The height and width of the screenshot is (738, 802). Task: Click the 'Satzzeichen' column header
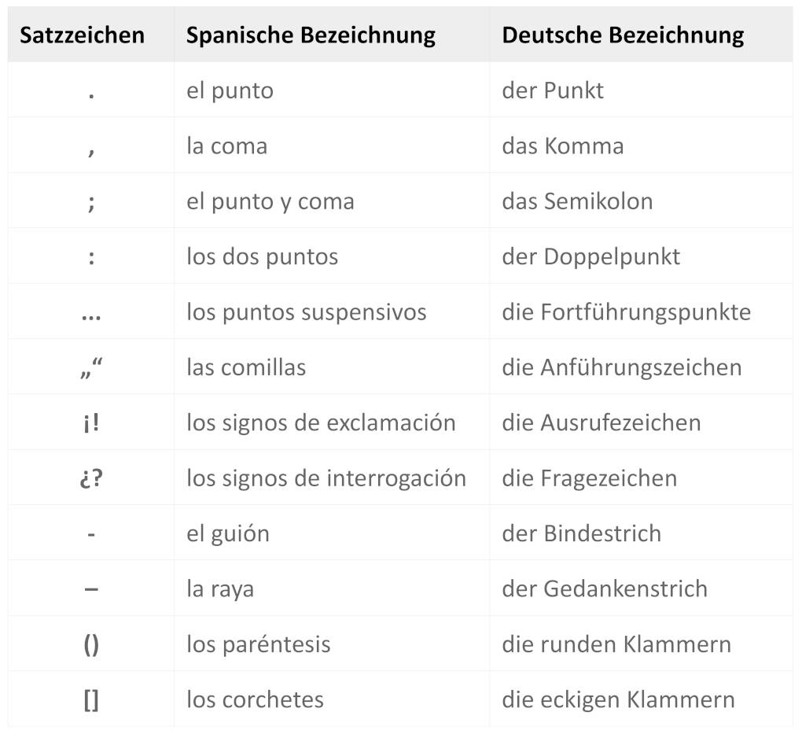pyautogui.click(x=82, y=35)
